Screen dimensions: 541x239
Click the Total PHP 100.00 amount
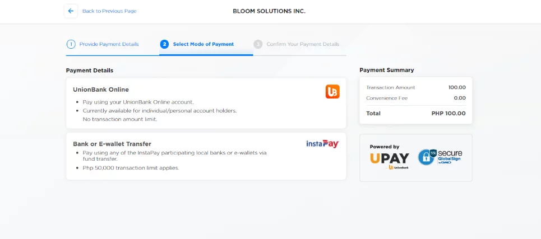[448, 113]
